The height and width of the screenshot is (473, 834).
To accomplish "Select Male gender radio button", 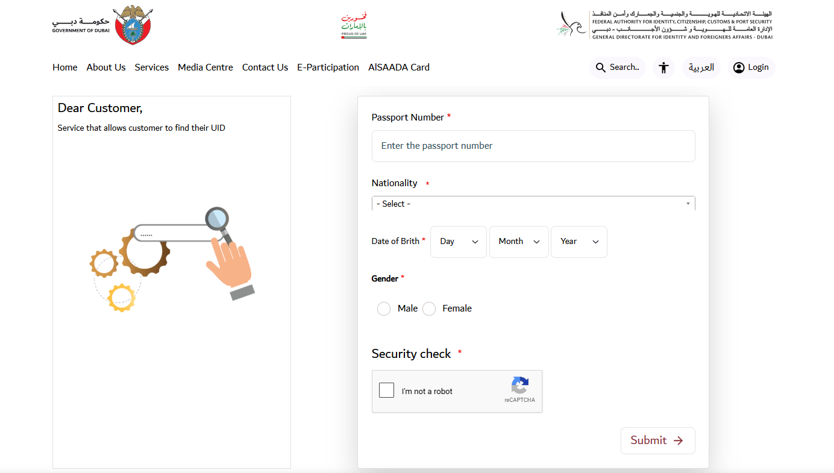I will [384, 309].
